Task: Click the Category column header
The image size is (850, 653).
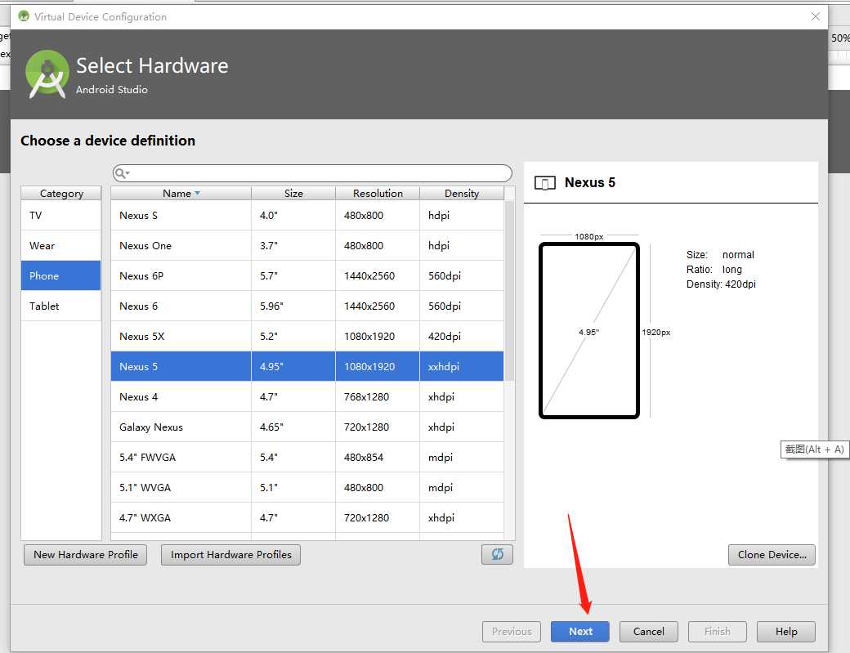Action: (61, 194)
